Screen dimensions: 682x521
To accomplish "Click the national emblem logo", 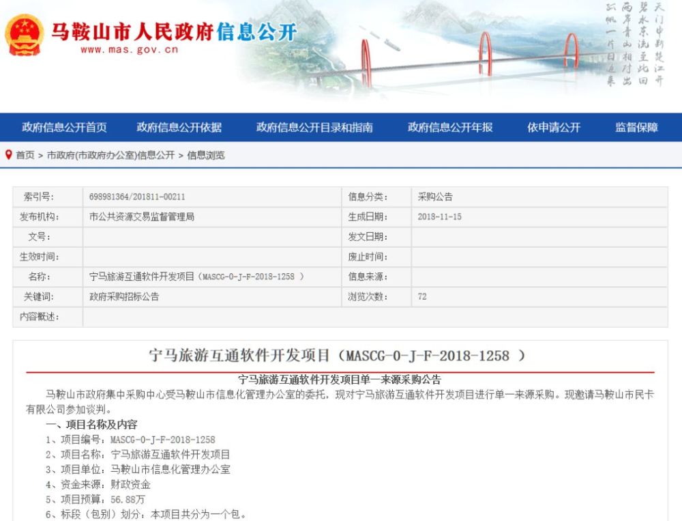I will click(24, 36).
